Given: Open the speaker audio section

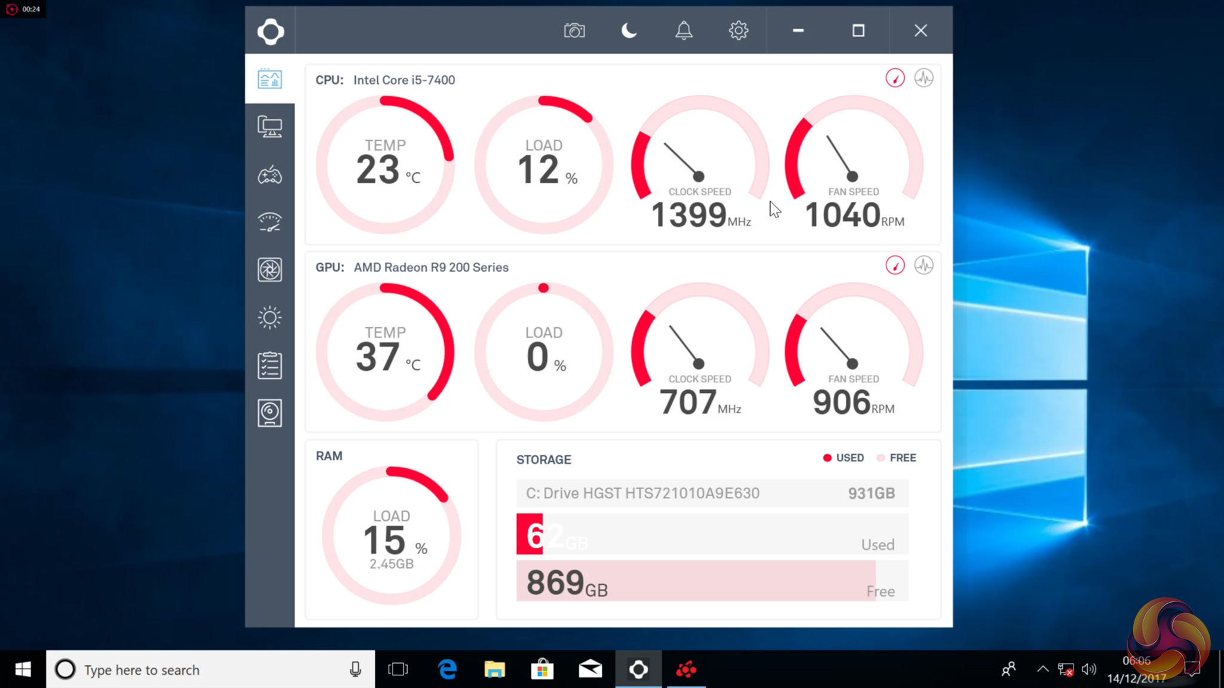Looking at the screenshot, I should [x=270, y=413].
